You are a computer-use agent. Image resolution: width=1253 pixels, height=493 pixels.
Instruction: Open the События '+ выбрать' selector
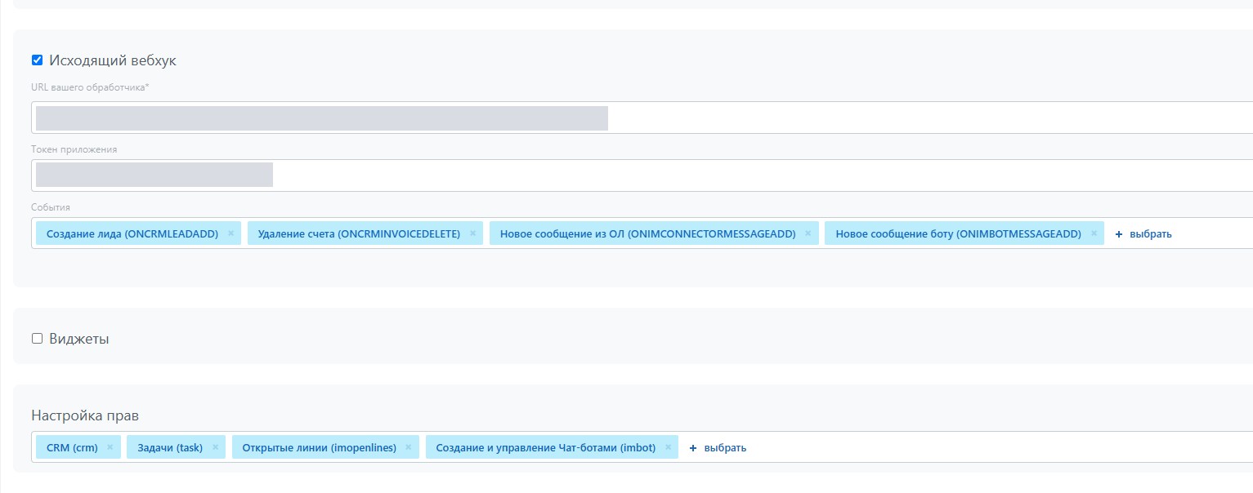pyautogui.click(x=1143, y=234)
